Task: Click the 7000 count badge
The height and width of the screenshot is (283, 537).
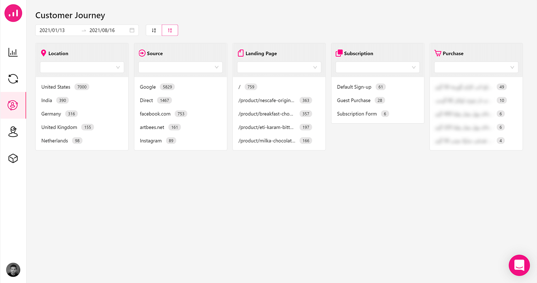Action: pos(82,87)
